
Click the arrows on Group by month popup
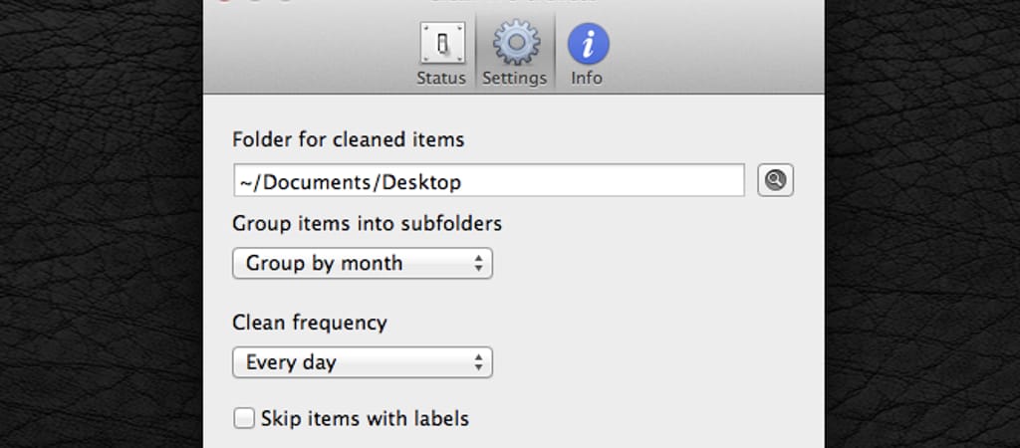pyautogui.click(x=479, y=263)
